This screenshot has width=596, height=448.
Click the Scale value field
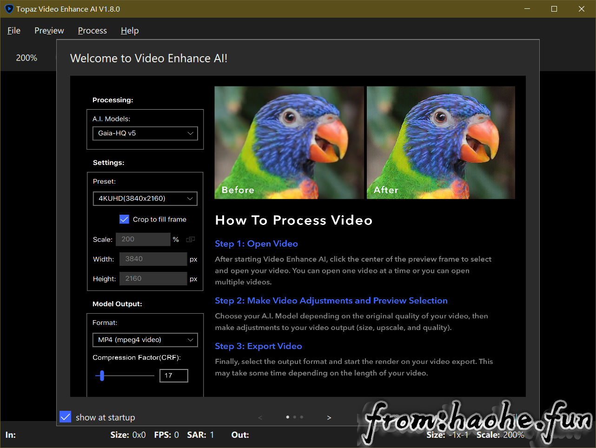[143, 239]
